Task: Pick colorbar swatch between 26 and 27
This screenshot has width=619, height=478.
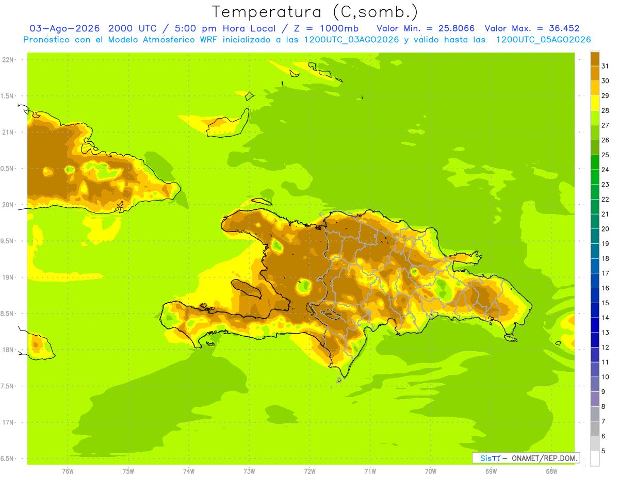Action: 595,133
